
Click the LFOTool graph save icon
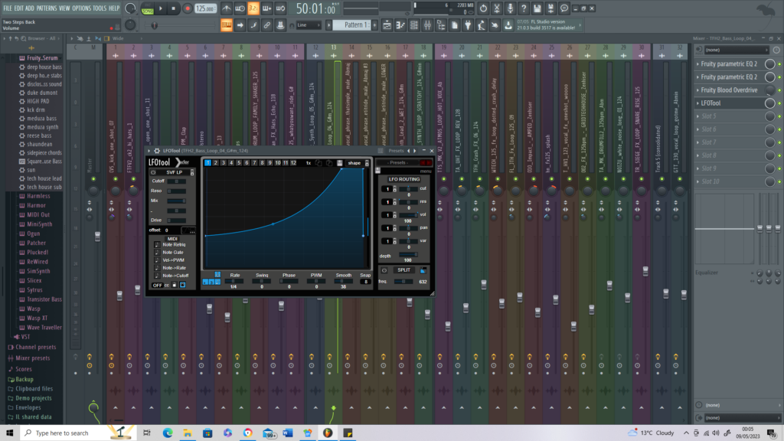point(339,163)
